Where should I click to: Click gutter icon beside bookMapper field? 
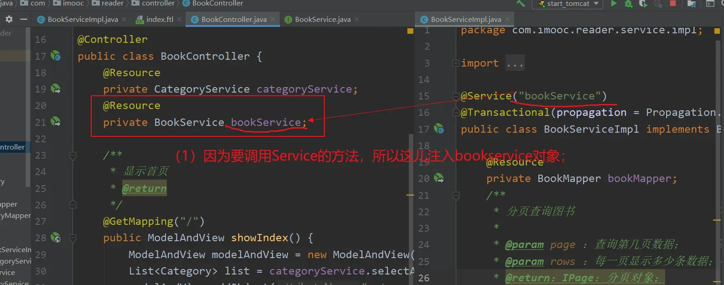439,178
